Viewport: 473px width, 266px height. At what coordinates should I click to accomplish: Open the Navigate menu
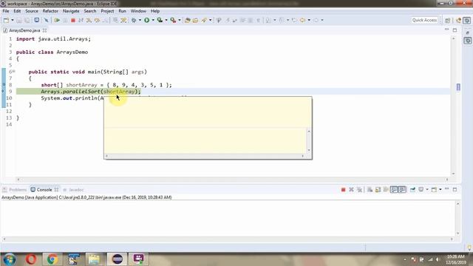(71, 11)
